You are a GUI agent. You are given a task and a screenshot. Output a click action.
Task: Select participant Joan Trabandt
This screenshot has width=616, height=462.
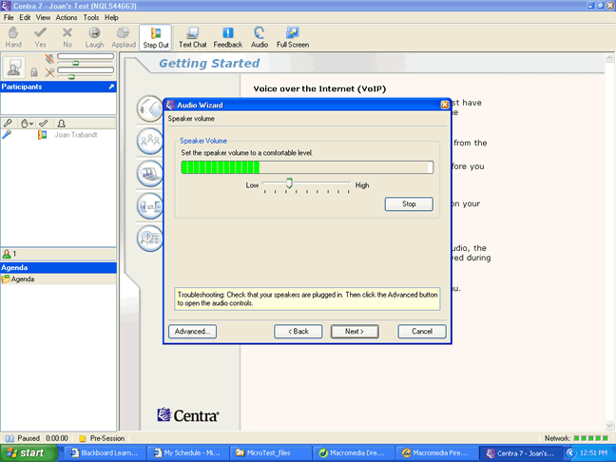(x=76, y=135)
